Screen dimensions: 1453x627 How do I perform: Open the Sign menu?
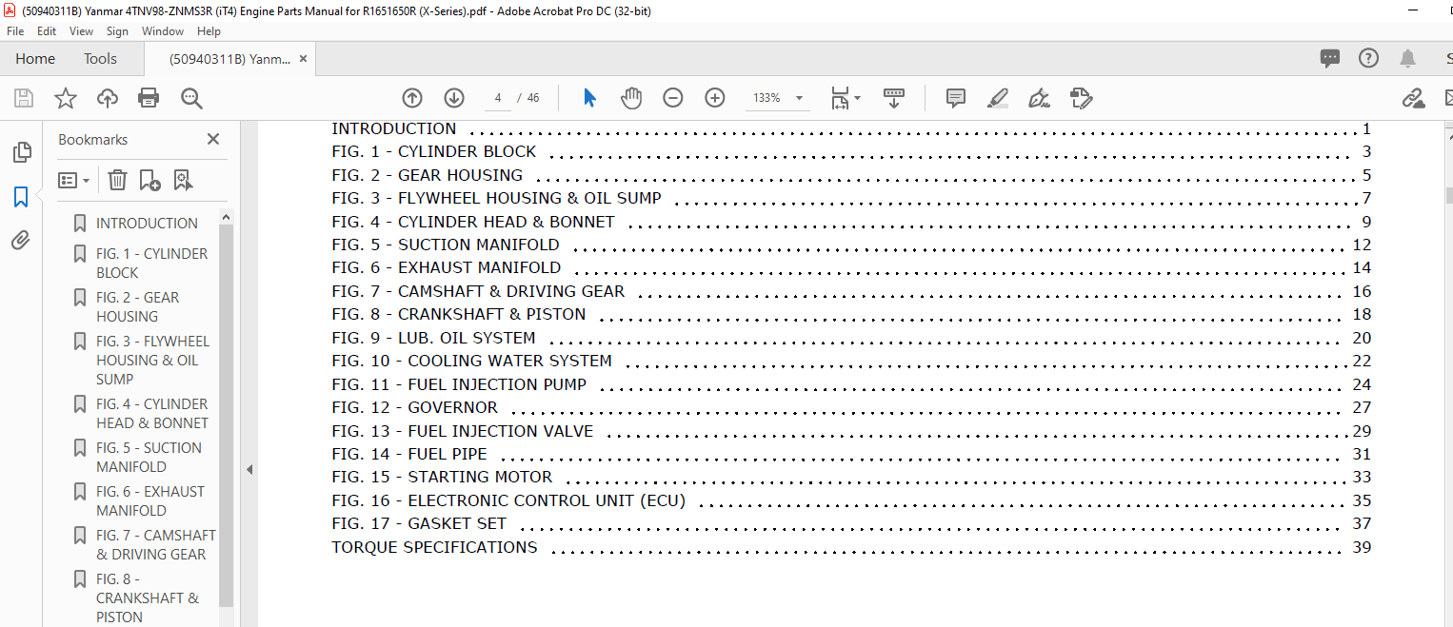[x=117, y=31]
